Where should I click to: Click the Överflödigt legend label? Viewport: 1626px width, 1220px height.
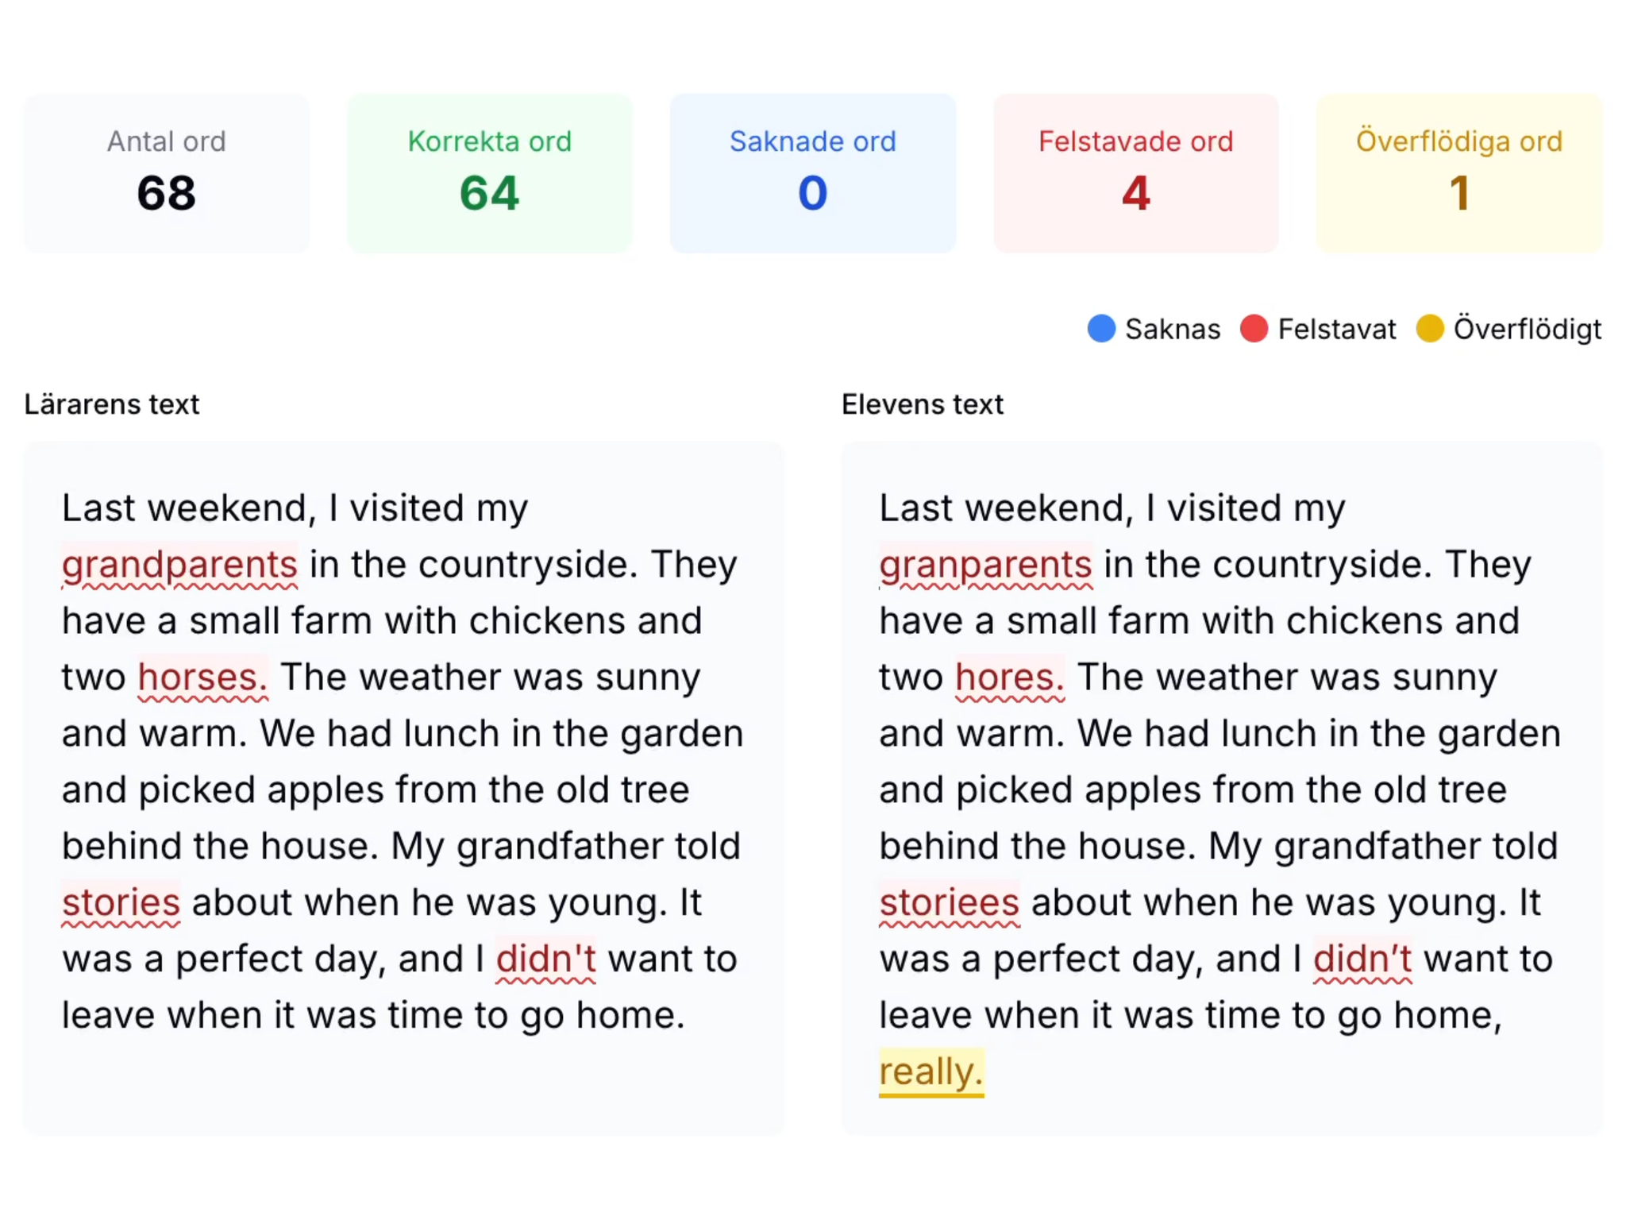pyautogui.click(x=1527, y=329)
